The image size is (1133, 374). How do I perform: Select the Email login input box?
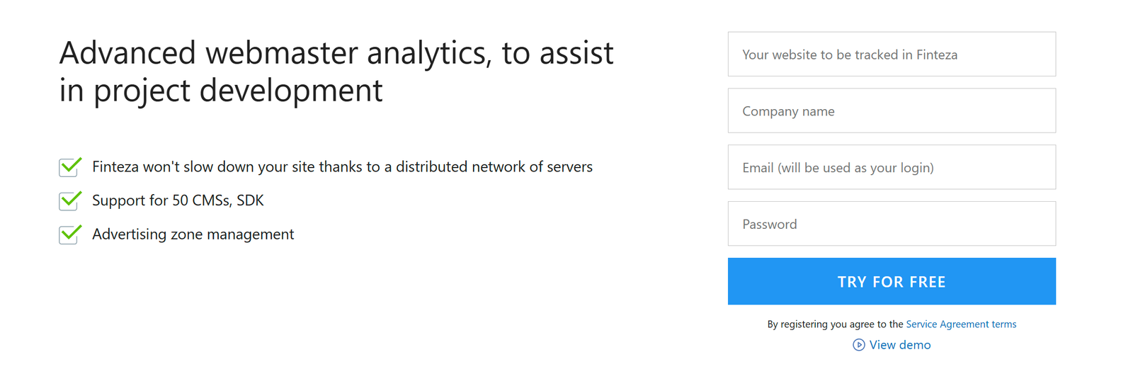[892, 168]
